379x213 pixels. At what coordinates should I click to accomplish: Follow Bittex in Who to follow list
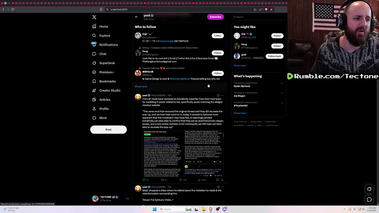point(218,73)
